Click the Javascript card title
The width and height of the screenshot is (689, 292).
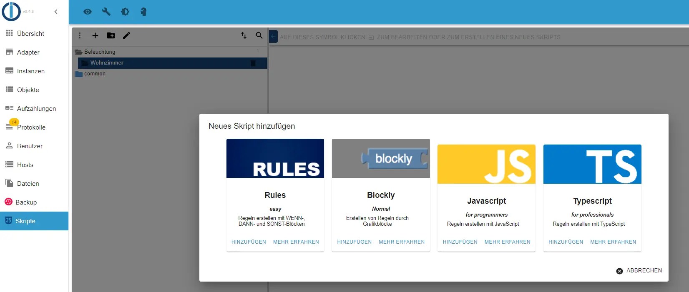pos(486,201)
